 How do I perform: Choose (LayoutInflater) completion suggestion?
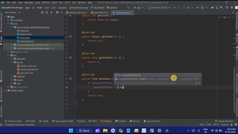[x=158, y=75]
